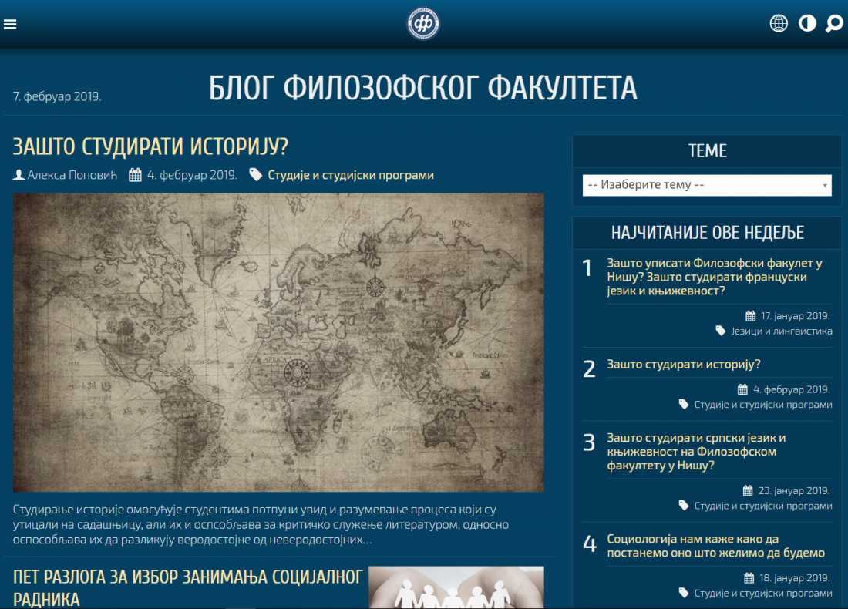848x609 pixels.
Task: Open Социологија нам каже article link
Action: pos(715,546)
